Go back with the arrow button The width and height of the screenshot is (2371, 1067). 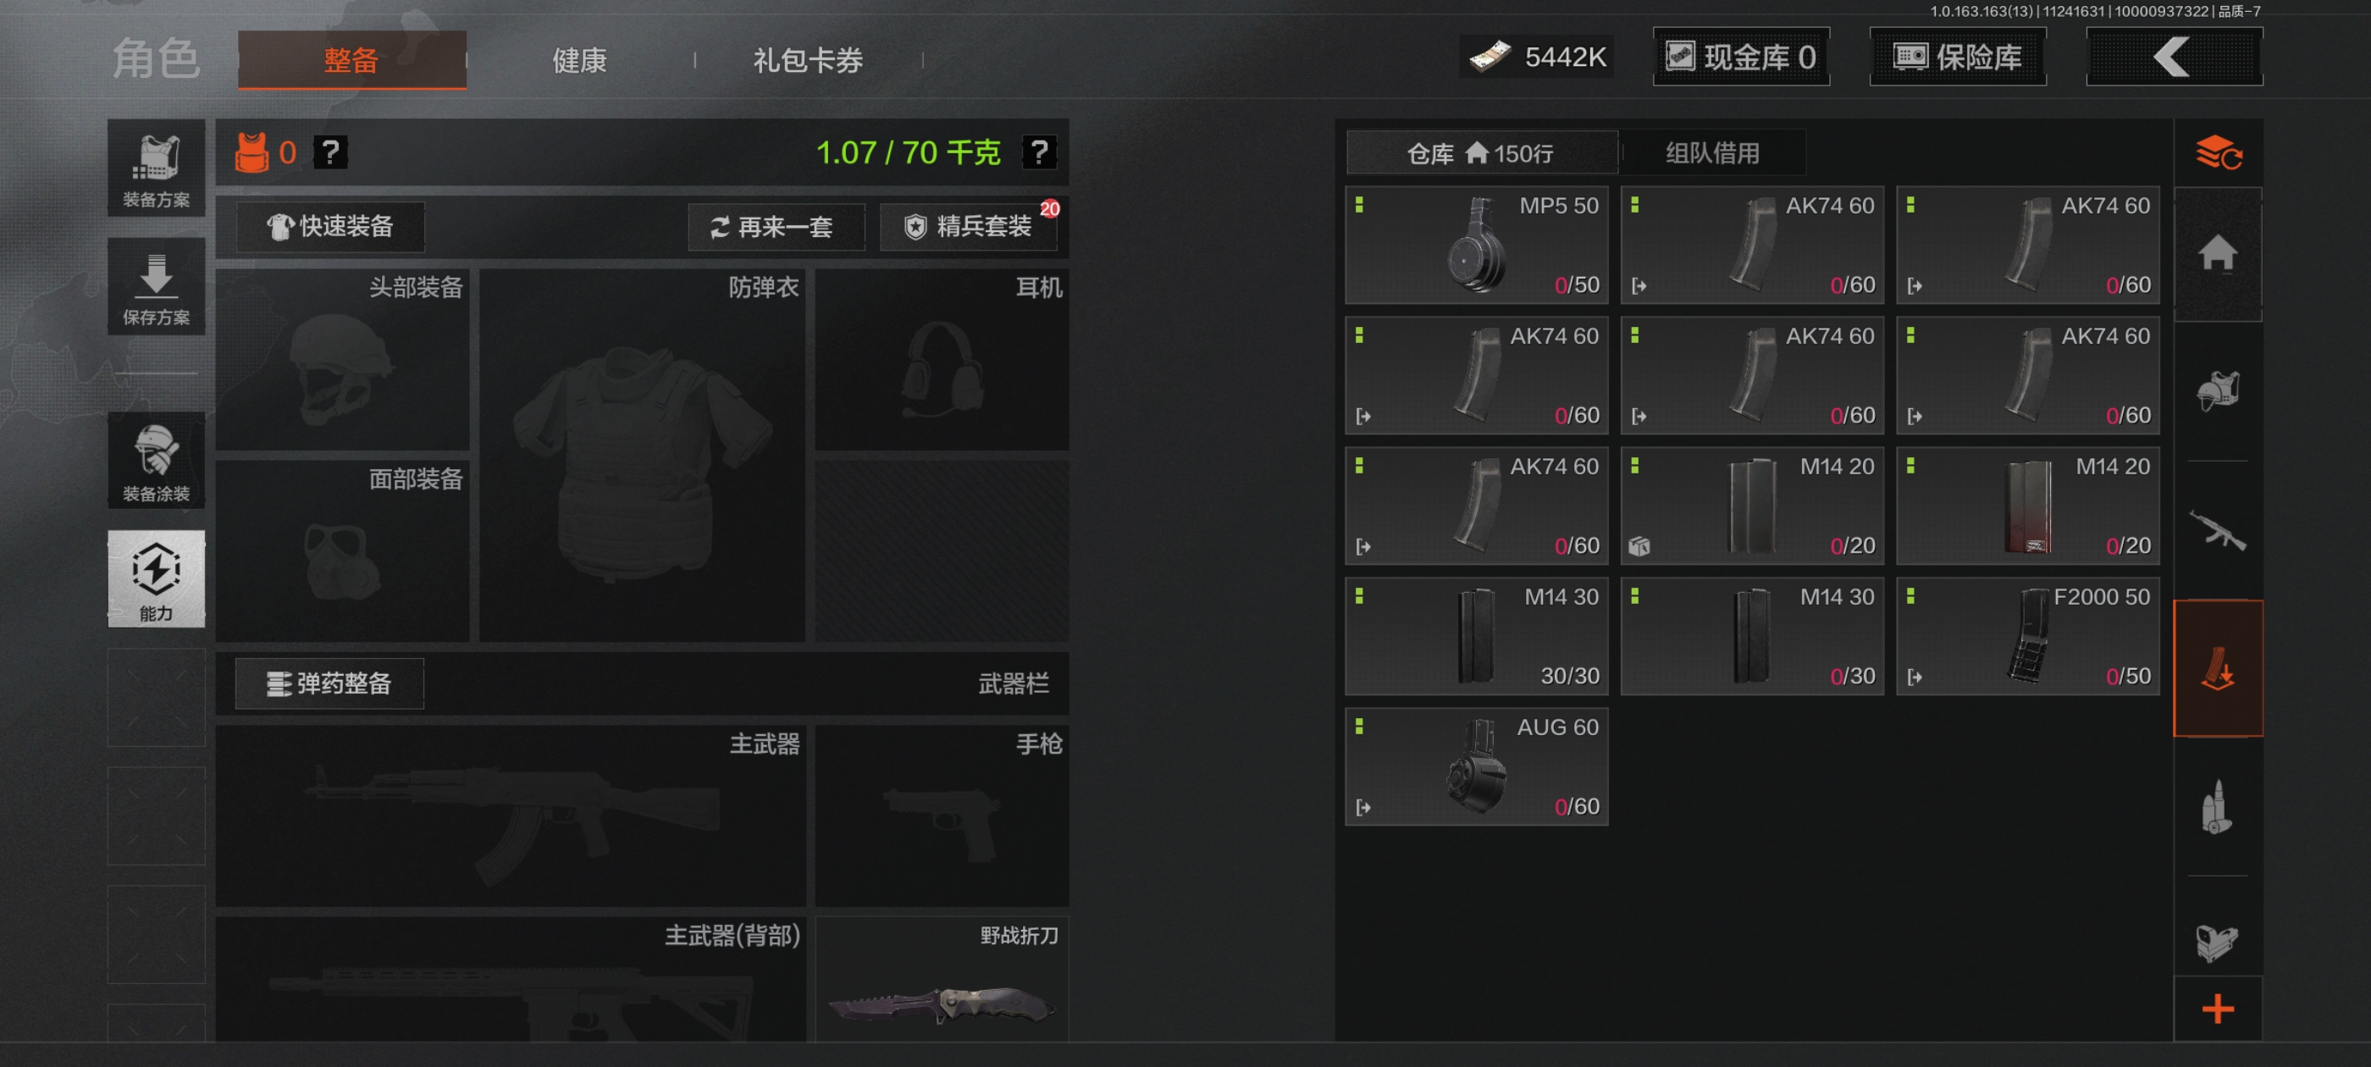pyautogui.click(x=2174, y=57)
